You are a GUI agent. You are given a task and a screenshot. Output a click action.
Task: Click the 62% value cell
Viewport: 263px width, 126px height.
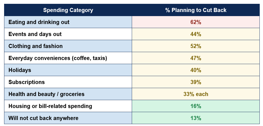coord(196,22)
